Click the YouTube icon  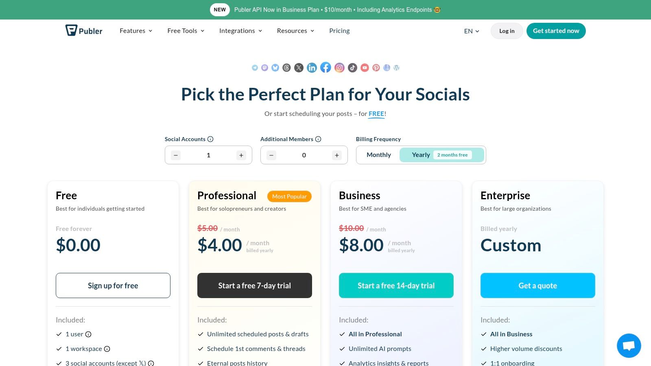[x=365, y=68]
